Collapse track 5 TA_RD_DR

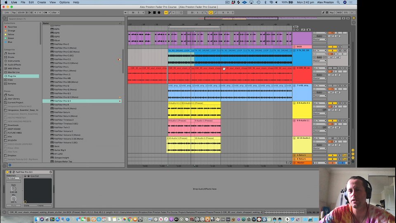pos(294,50)
